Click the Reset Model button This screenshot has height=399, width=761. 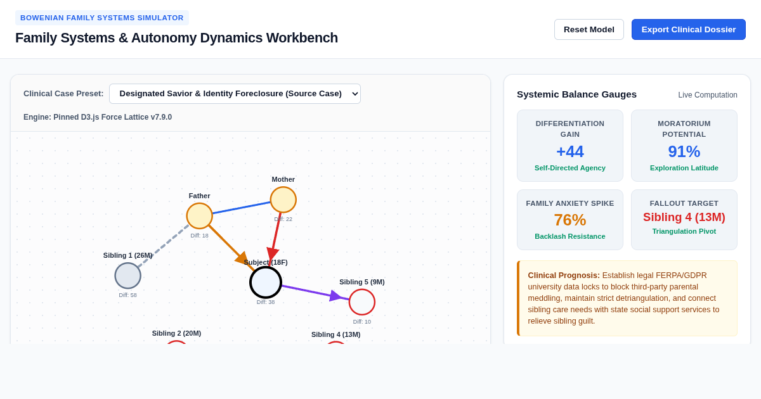click(x=589, y=29)
